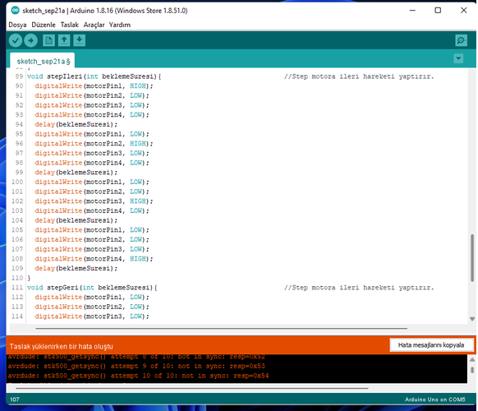Click the editor scroll down arrow
Screen dimensions: 478x411
pyautogui.click(x=472, y=319)
